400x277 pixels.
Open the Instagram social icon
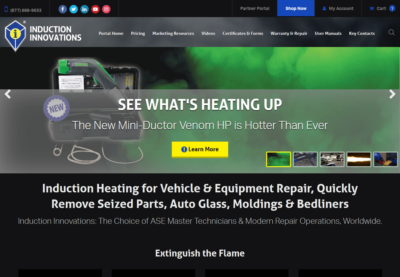106,9
